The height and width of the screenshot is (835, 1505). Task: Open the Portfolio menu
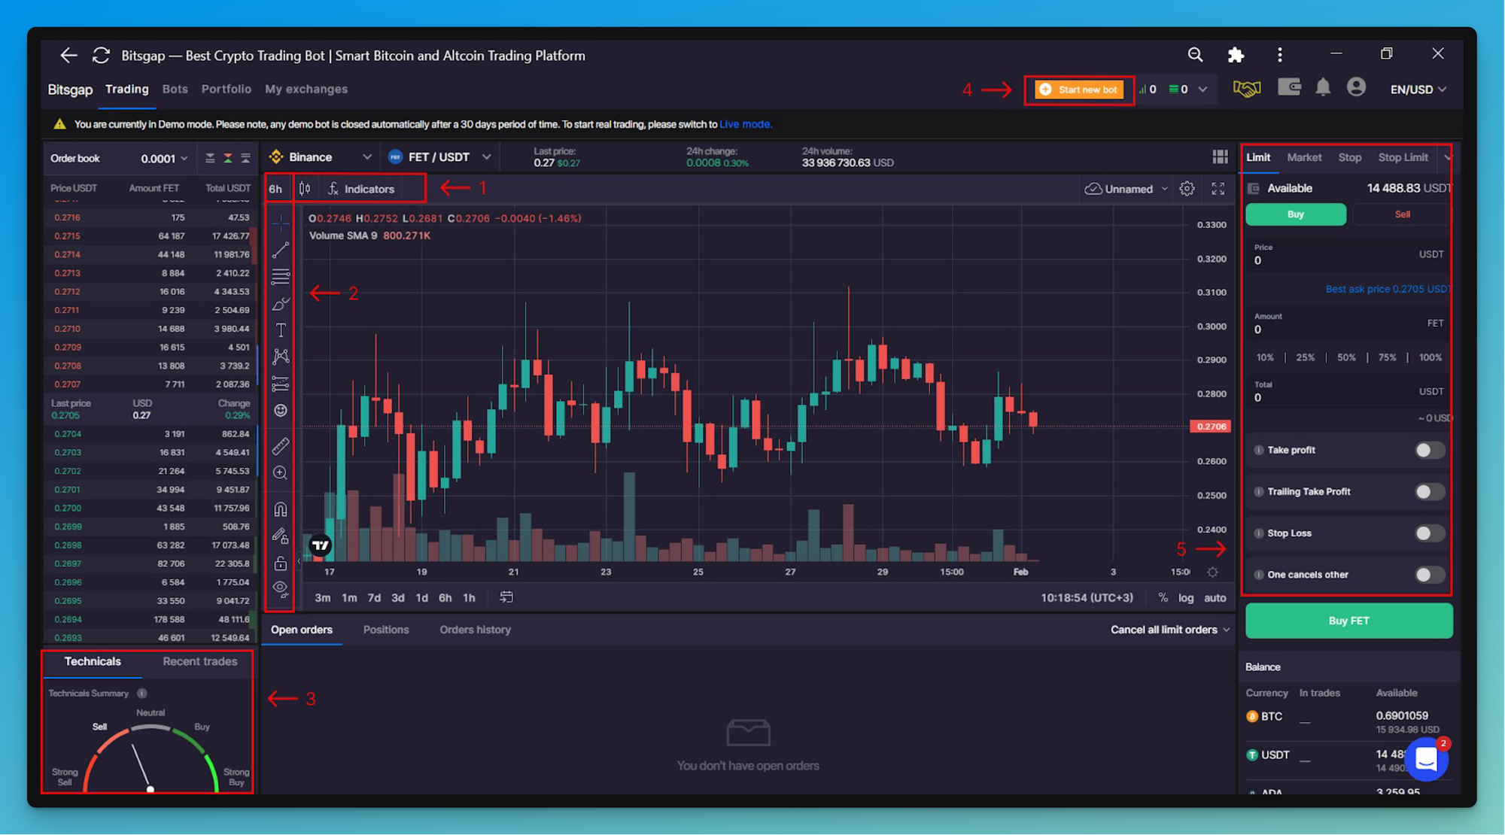point(227,89)
